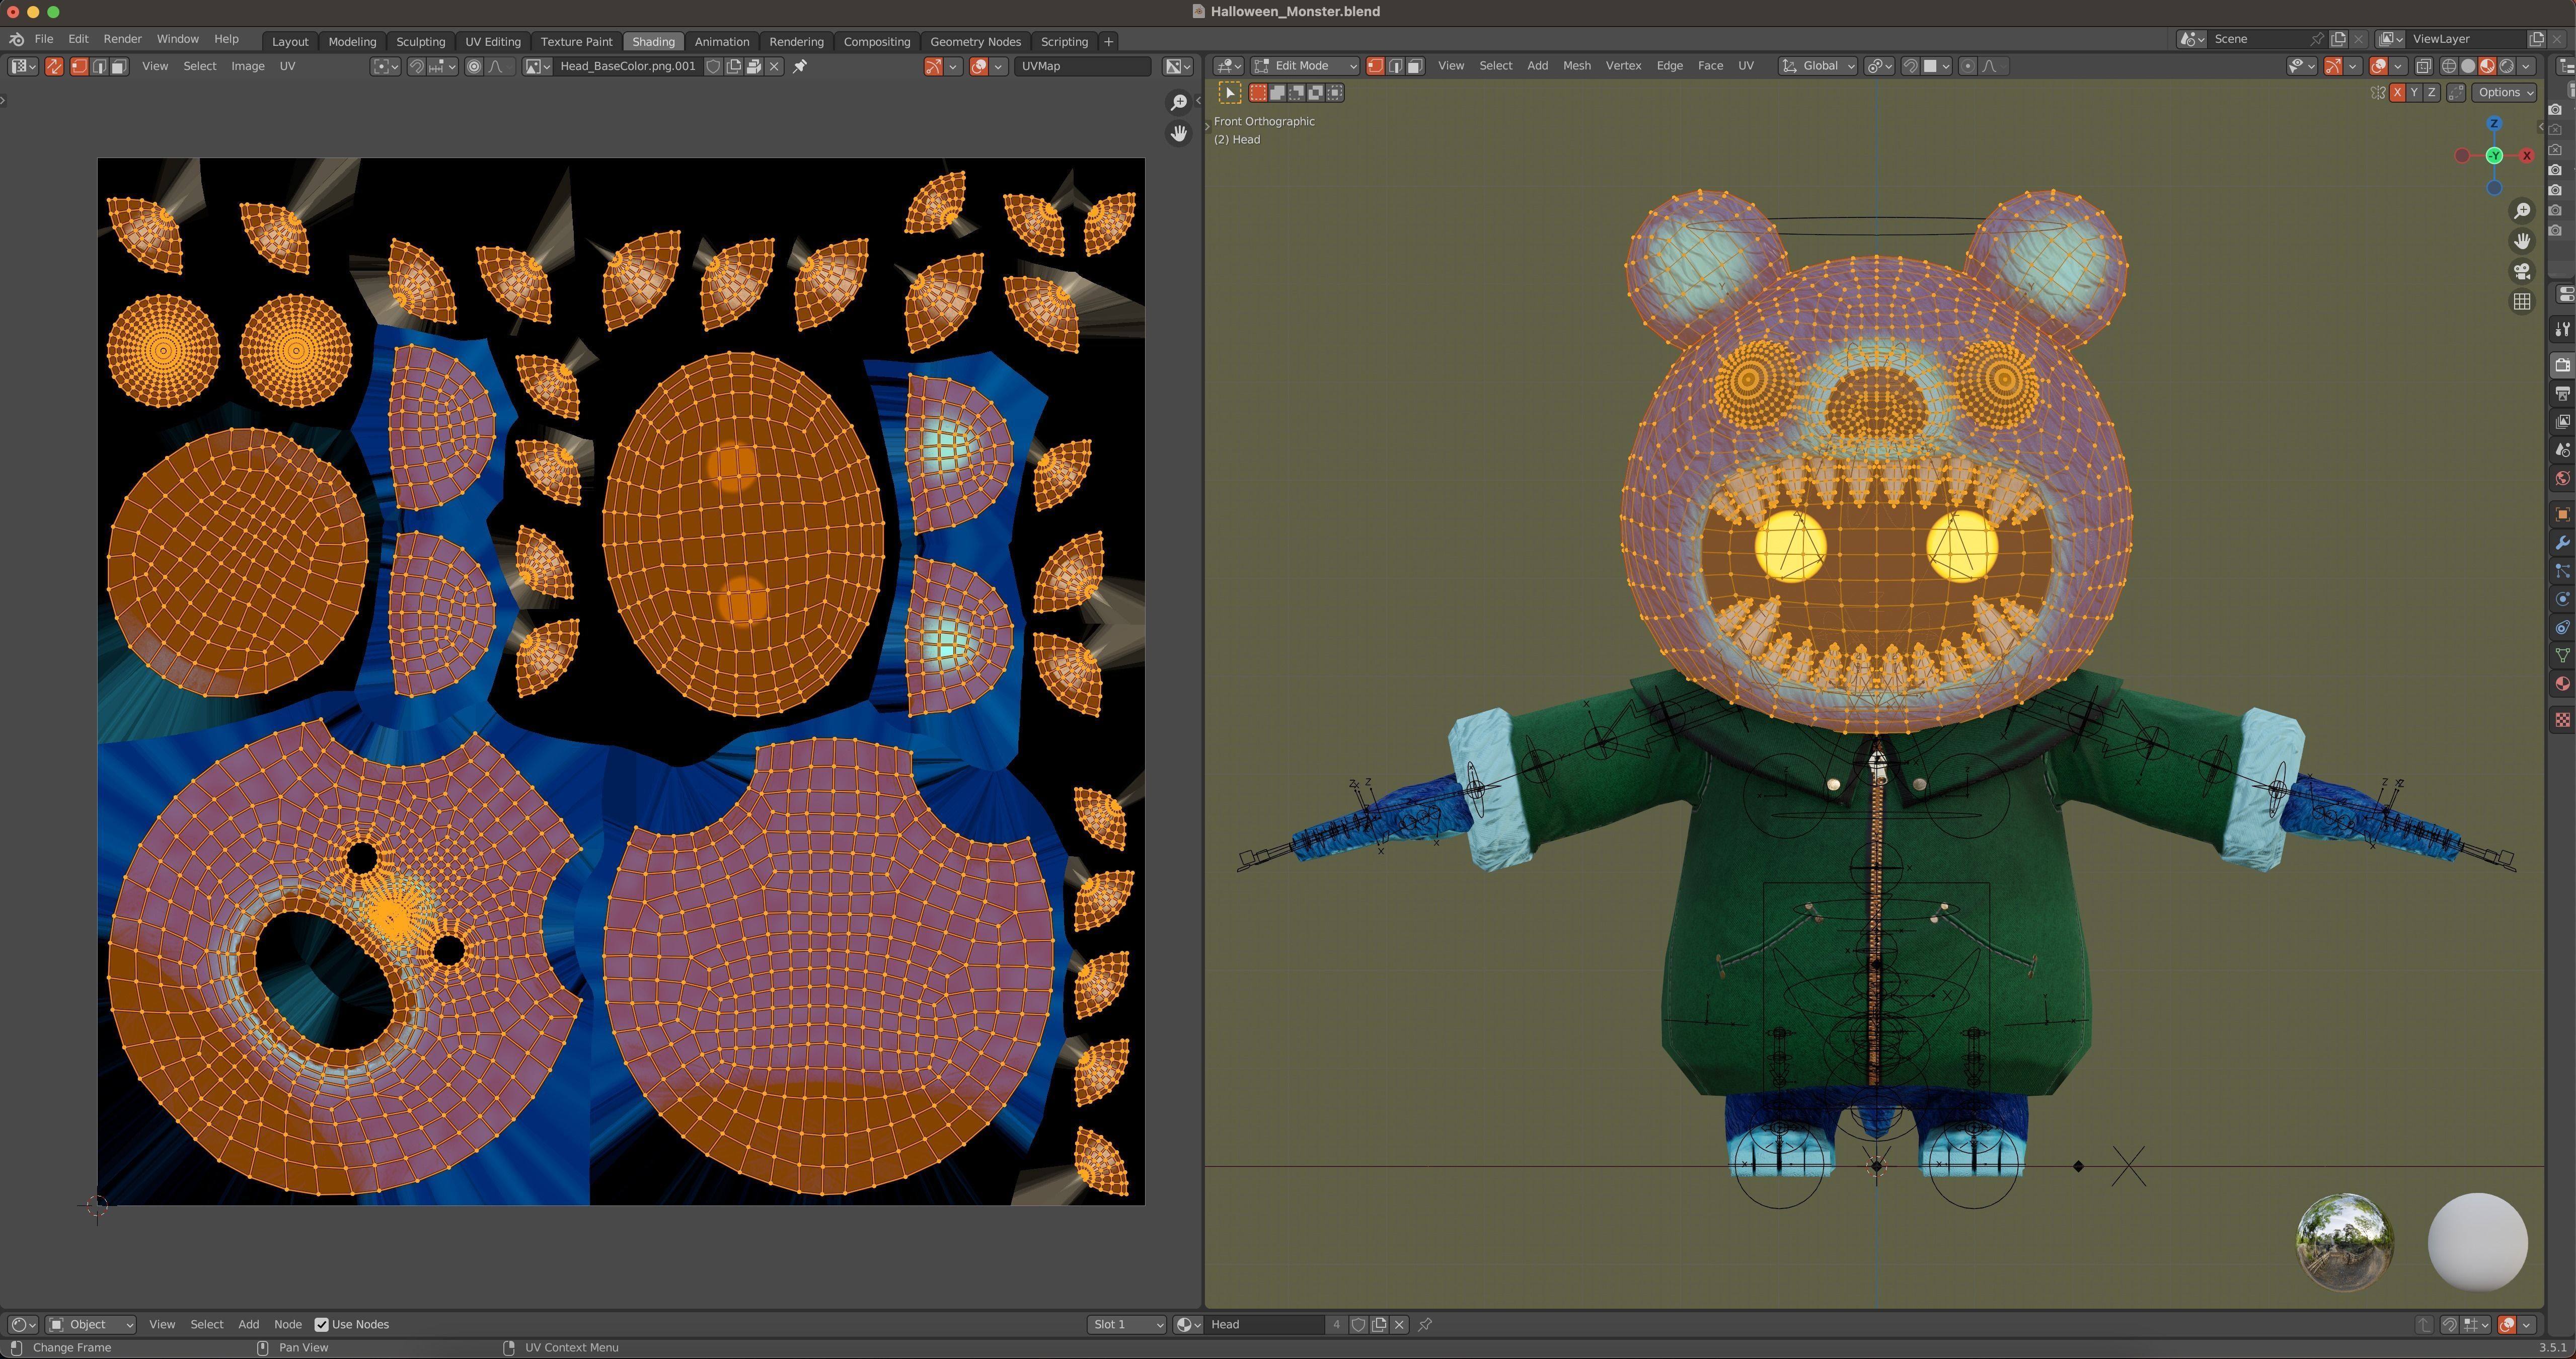Open Render properties tab
The height and width of the screenshot is (1359, 2576).
coord(2562,365)
